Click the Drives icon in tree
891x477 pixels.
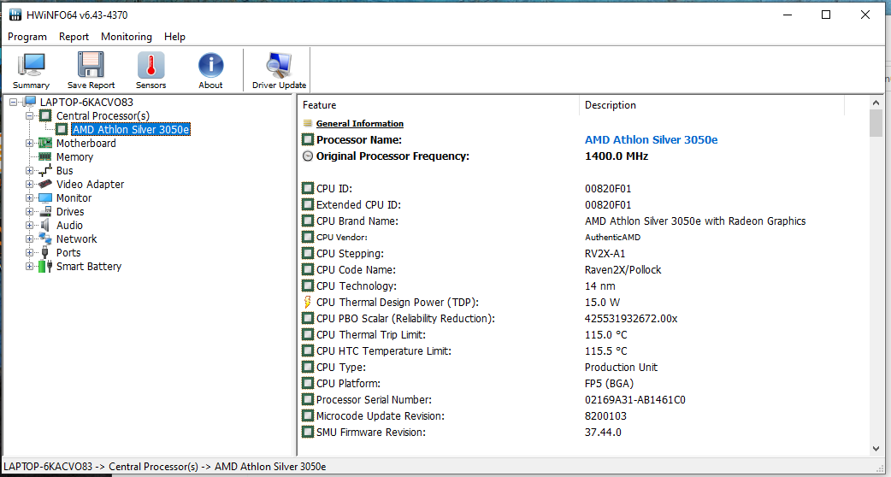point(44,211)
